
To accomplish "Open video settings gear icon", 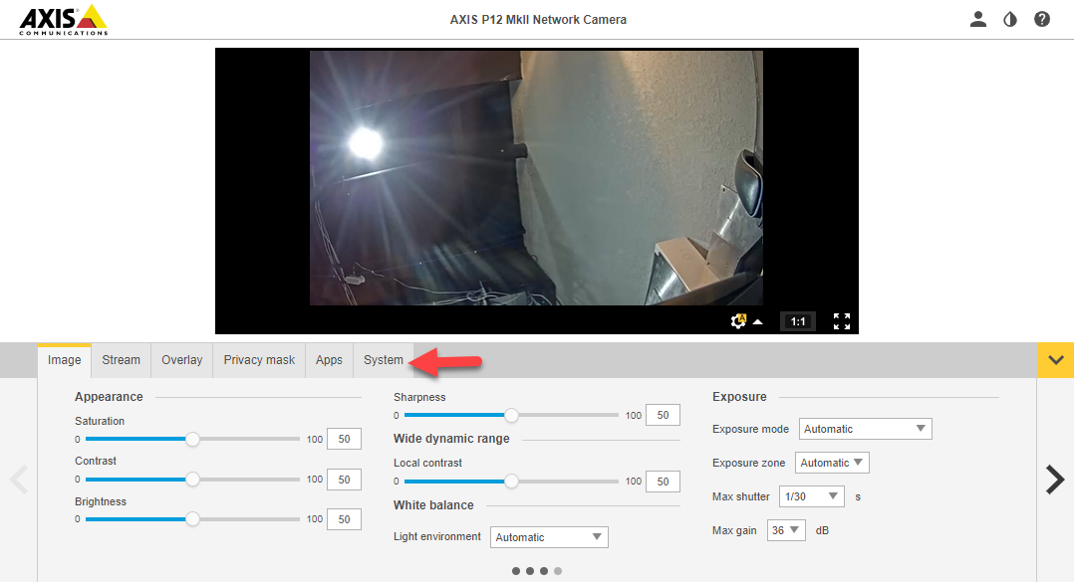I will coord(738,320).
